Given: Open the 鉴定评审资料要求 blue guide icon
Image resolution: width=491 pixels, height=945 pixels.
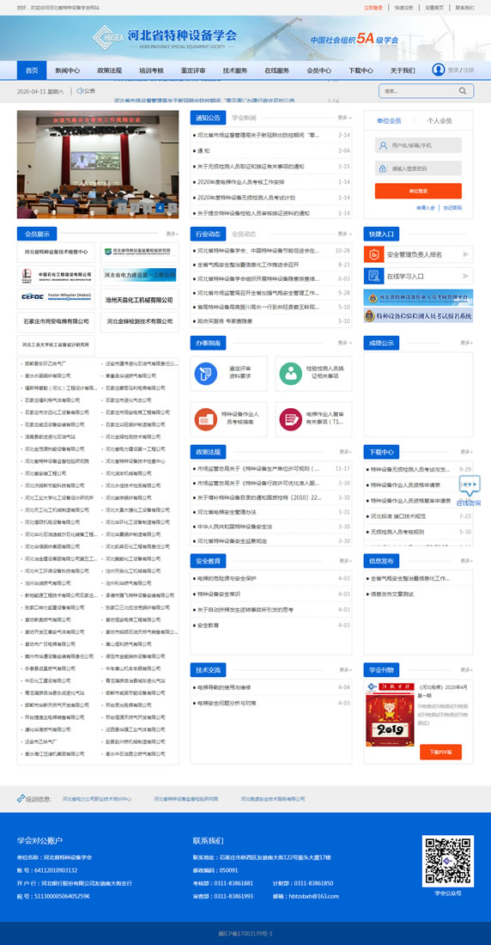Looking at the screenshot, I should [205, 374].
